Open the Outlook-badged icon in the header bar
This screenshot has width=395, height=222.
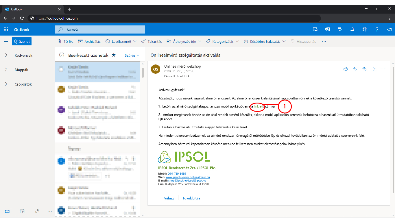coord(328,29)
